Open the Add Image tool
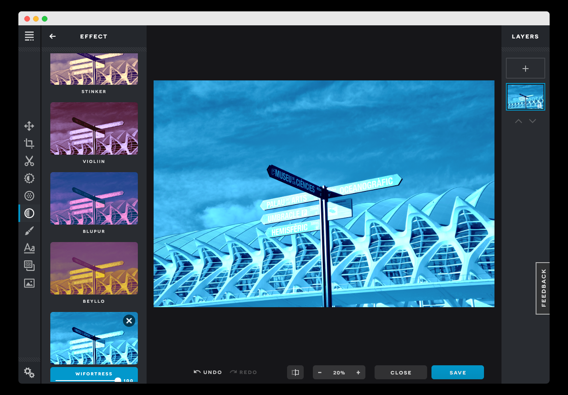 tap(29, 283)
